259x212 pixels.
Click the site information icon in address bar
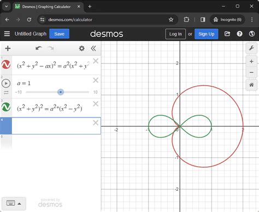(42, 20)
